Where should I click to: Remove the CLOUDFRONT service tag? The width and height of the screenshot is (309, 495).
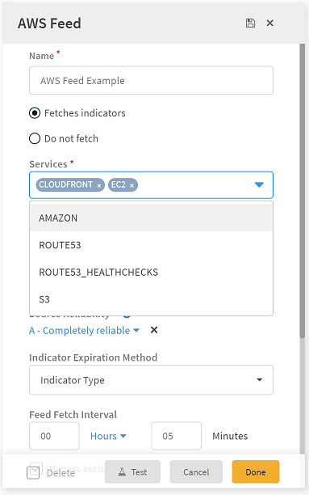[99, 186]
